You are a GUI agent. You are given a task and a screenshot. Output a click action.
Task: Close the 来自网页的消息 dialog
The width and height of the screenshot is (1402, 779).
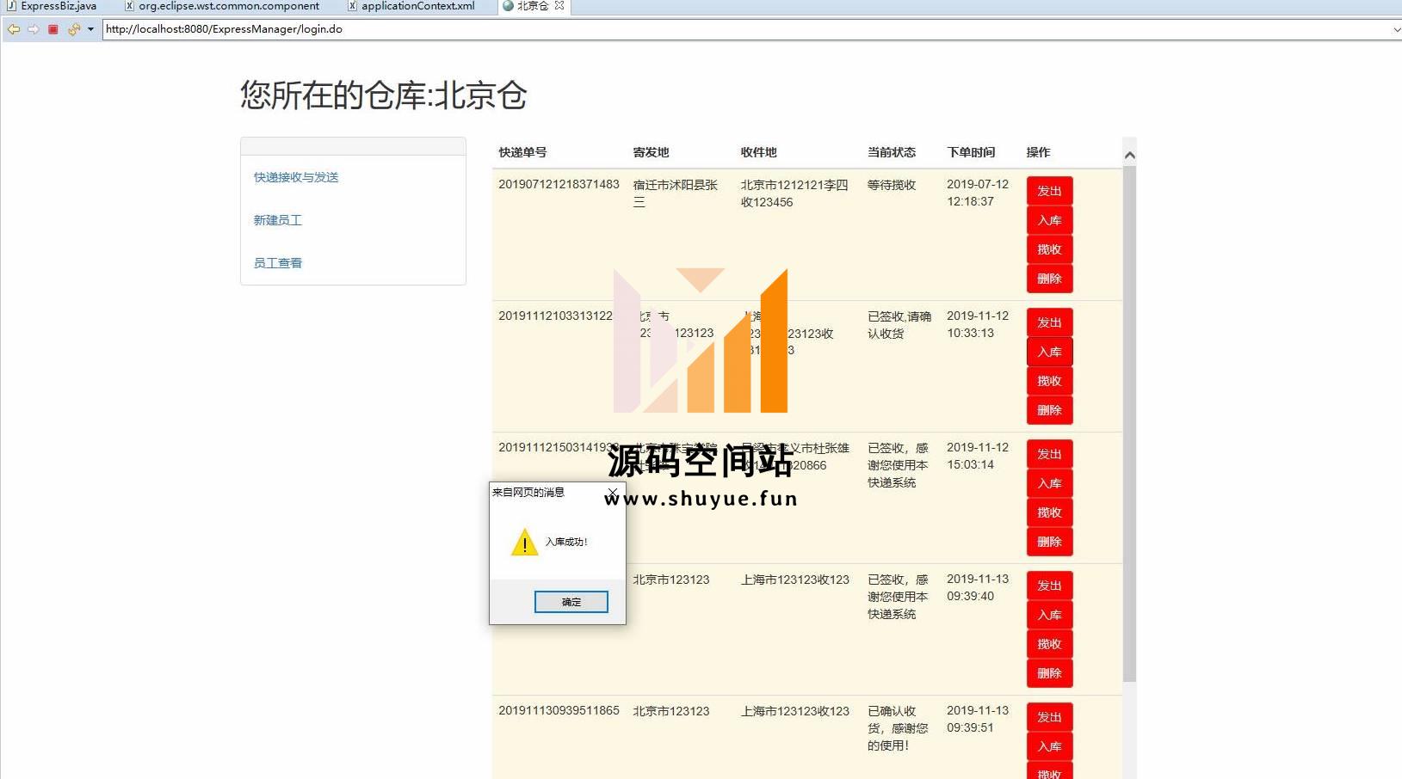pyautogui.click(x=612, y=493)
